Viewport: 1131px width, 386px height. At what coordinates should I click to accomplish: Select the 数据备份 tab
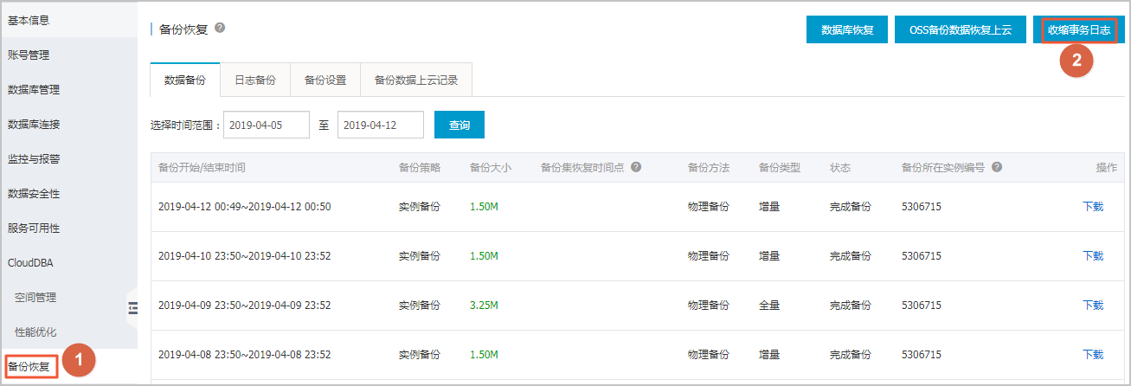coord(185,80)
